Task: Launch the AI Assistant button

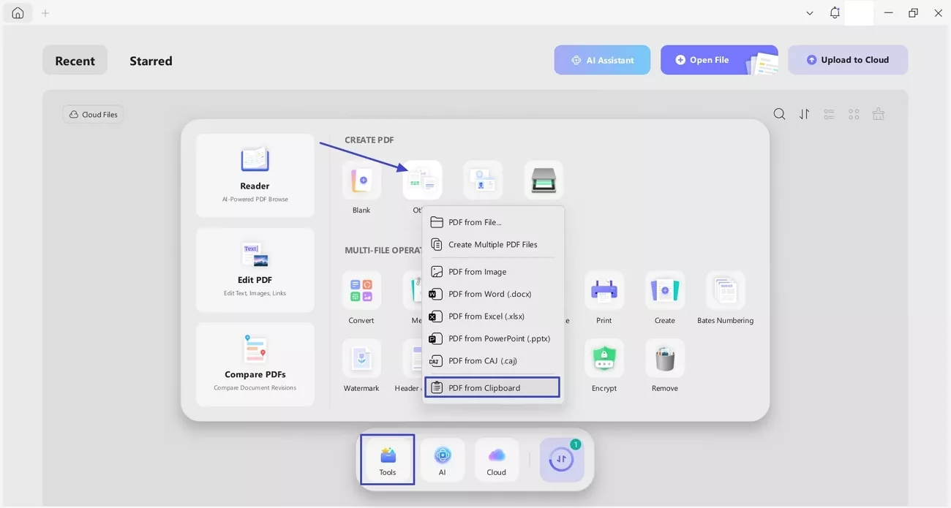Action: pyautogui.click(x=602, y=60)
